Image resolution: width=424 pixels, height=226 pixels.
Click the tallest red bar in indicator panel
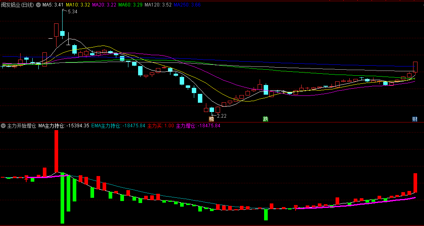pos(56,151)
